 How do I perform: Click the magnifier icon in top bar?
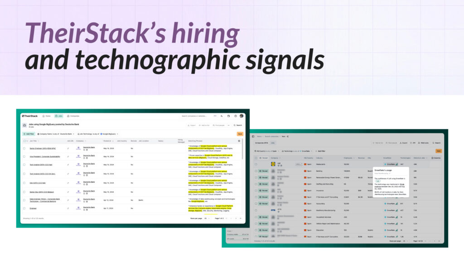[222, 116]
